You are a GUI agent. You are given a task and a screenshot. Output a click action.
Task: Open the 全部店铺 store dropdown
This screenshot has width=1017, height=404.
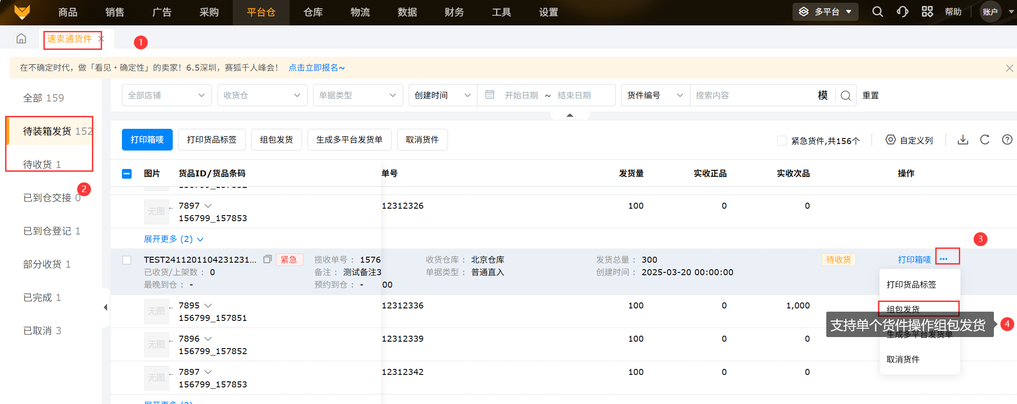(x=166, y=95)
